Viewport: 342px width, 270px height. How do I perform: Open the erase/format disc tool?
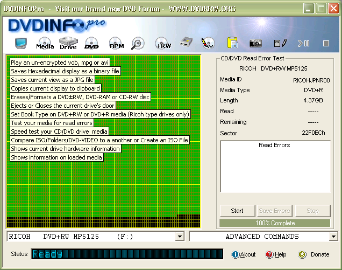point(208,43)
